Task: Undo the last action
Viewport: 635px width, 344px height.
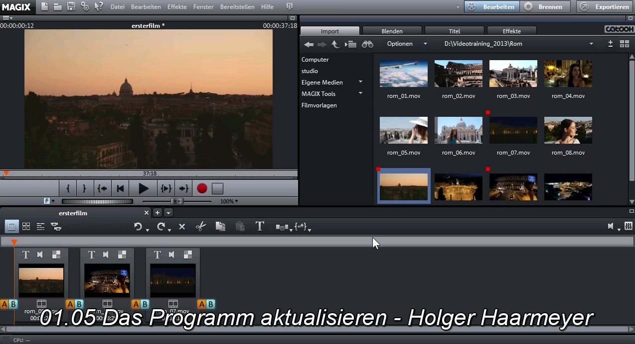Action: coord(138,227)
